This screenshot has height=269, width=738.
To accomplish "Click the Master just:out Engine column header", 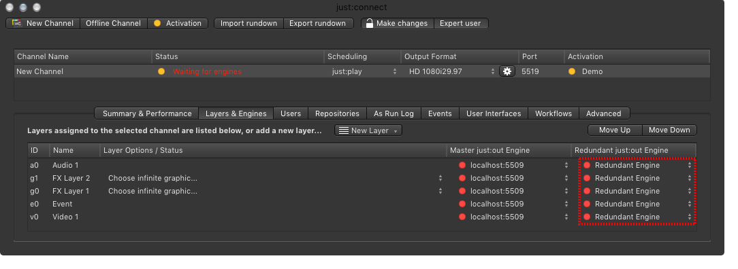I will (x=509, y=150).
